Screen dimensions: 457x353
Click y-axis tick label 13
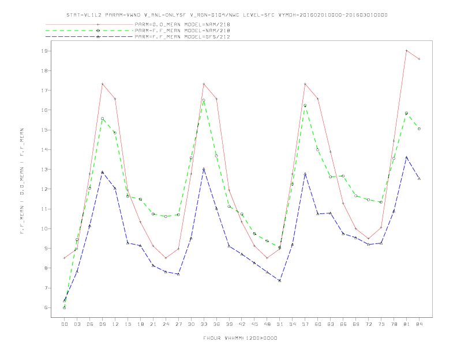coord(44,170)
